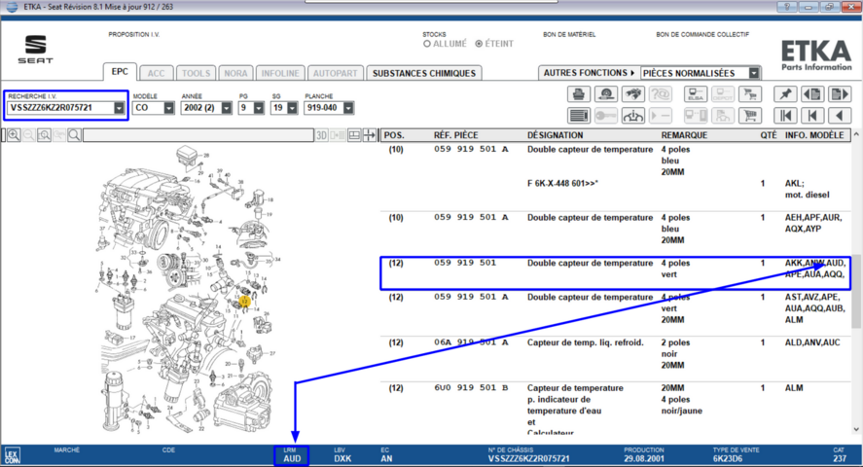The image size is (863, 467).
Task: Open the RECHERCHE I.V. chassis dropdown
Action: 119,108
